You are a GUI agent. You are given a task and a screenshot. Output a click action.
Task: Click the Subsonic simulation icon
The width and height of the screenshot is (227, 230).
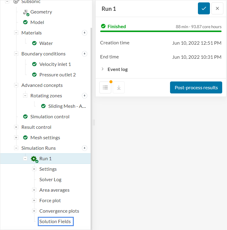16,1
